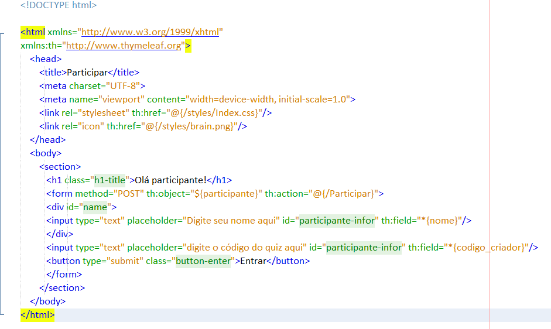Click the th:field *{codigo_criador} value
Viewport: 551px width, 329px height.
[487, 248]
